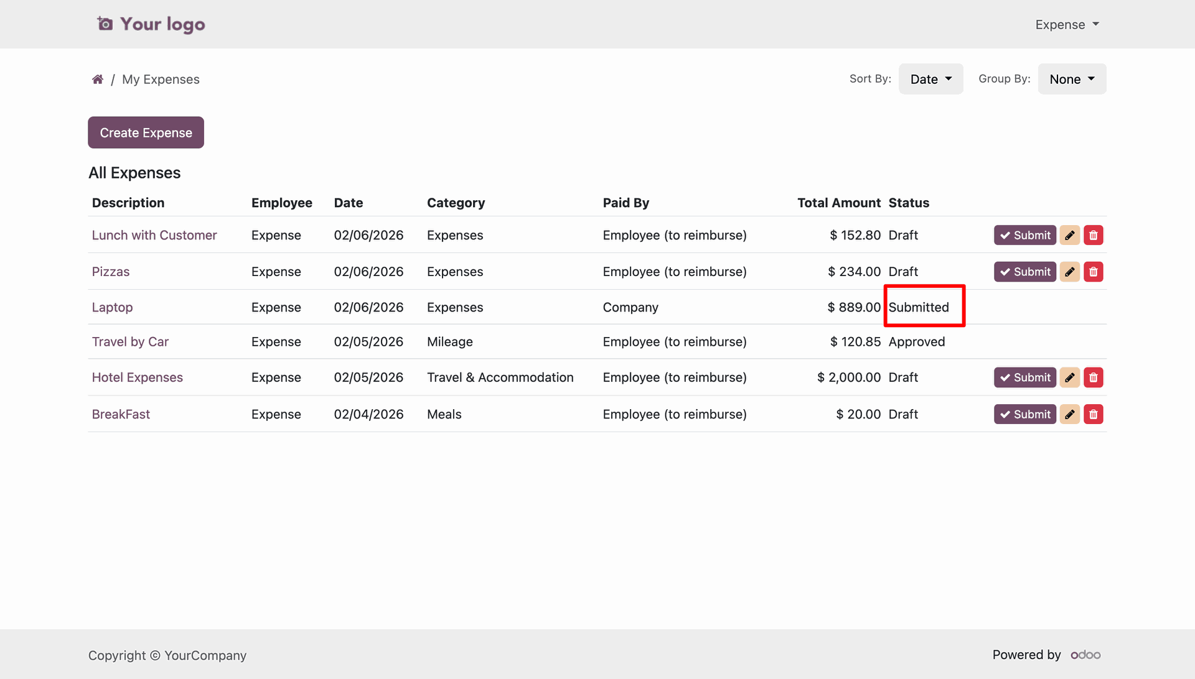Image resolution: width=1195 pixels, height=679 pixels.
Task: Click the Total Amount column header
Action: tap(839, 203)
